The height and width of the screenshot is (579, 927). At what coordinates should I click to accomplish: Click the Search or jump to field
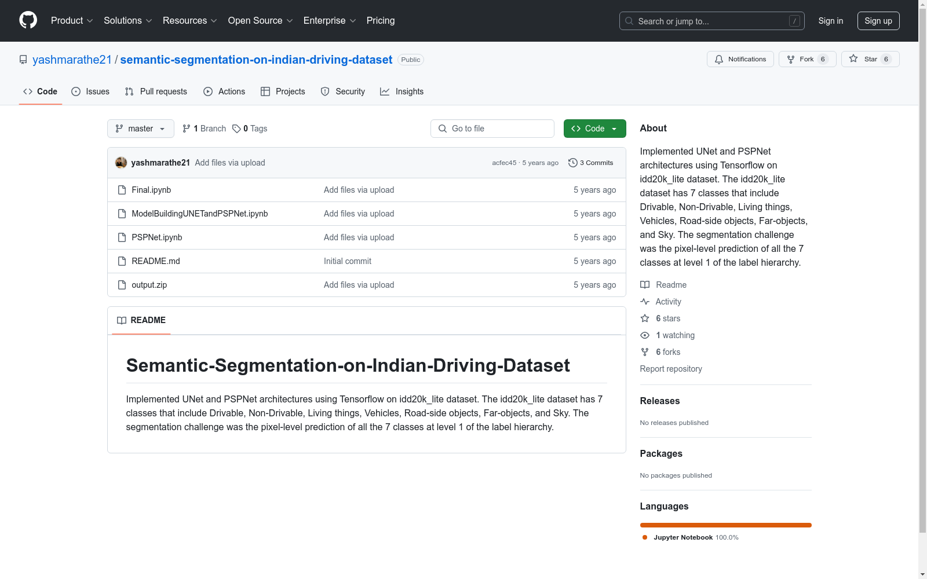pyautogui.click(x=712, y=21)
